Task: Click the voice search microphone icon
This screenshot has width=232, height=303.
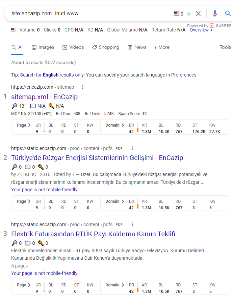Action: (215, 14)
